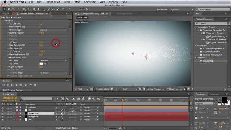
Task: Click the eyedropper in Character panel
Action: point(219,99)
